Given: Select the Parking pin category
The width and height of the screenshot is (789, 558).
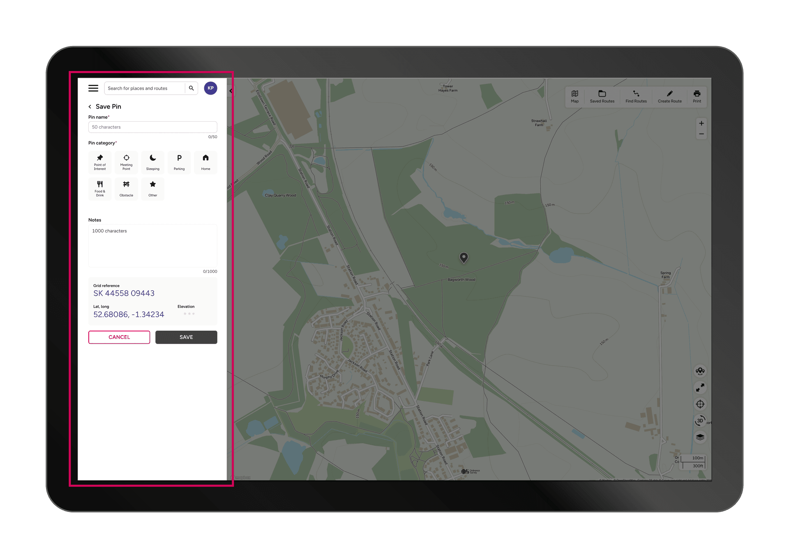Looking at the screenshot, I should 179,162.
